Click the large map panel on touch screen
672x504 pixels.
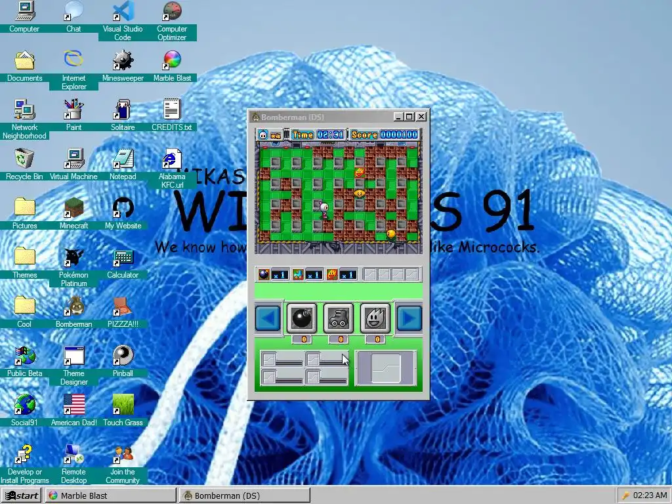pyautogui.click(x=386, y=368)
